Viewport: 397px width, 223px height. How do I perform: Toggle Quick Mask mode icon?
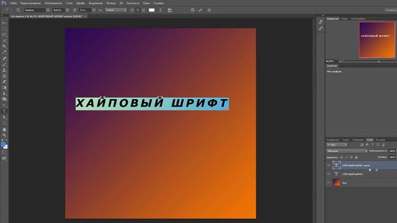click(4, 152)
